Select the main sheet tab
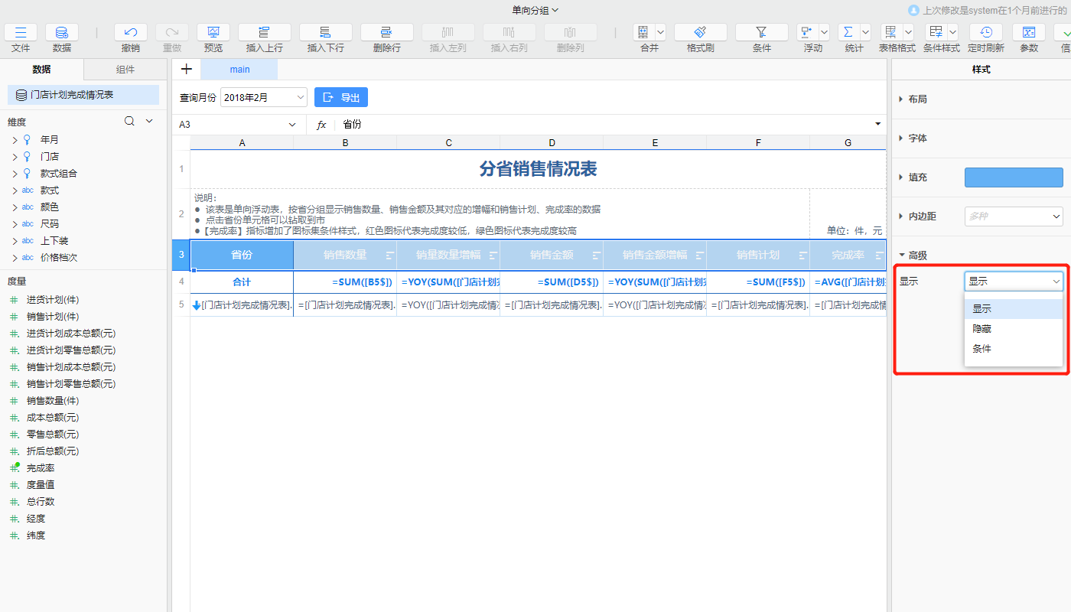Screen dimensions: 1071x612 239,70
